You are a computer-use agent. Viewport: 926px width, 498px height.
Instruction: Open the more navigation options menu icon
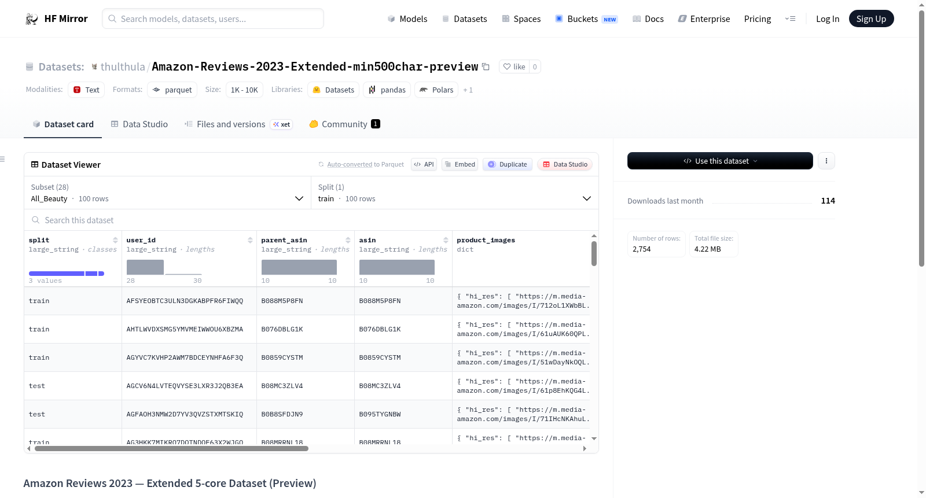click(x=790, y=19)
